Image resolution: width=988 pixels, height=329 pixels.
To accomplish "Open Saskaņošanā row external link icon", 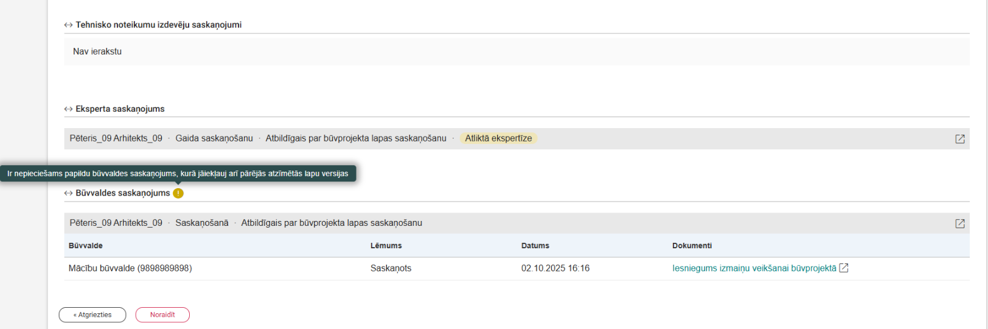I will pyautogui.click(x=960, y=223).
